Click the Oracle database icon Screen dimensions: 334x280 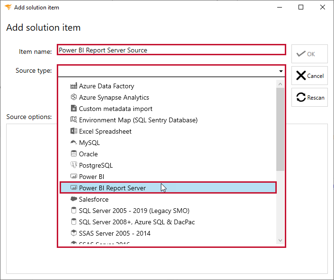[x=73, y=154]
